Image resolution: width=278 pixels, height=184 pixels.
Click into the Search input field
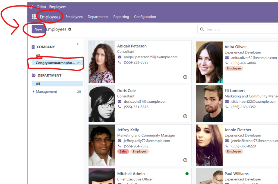coord(239,29)
